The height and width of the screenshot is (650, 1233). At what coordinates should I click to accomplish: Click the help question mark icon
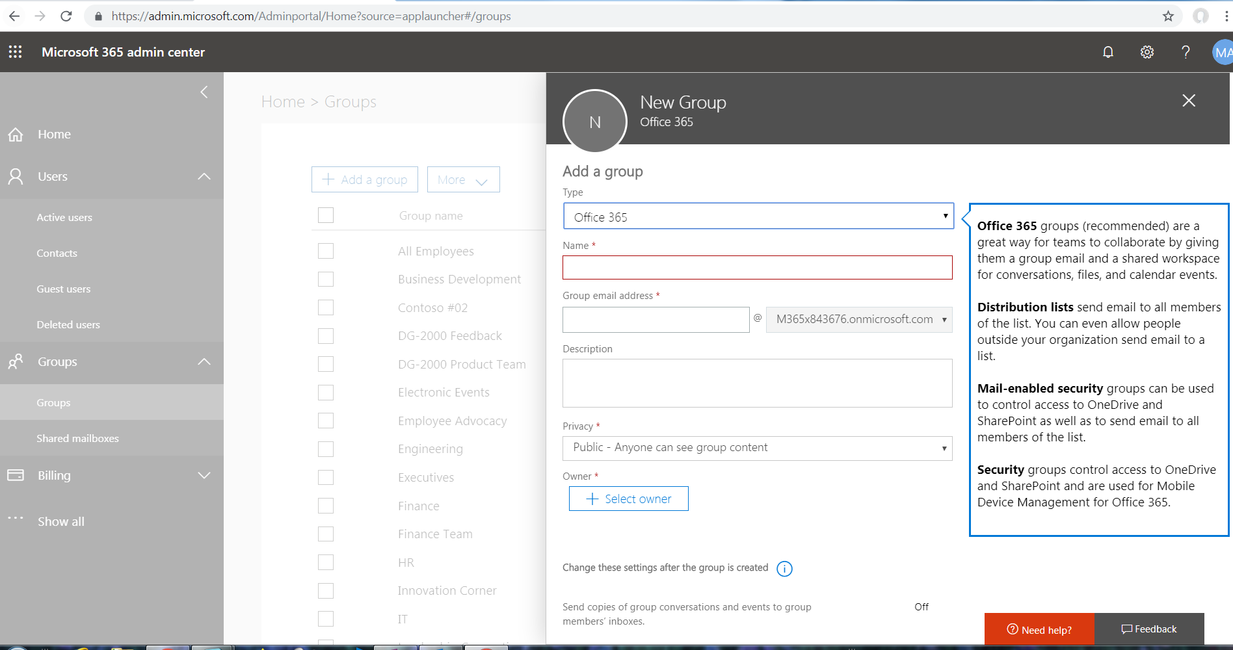click(x=1186, y=52)
